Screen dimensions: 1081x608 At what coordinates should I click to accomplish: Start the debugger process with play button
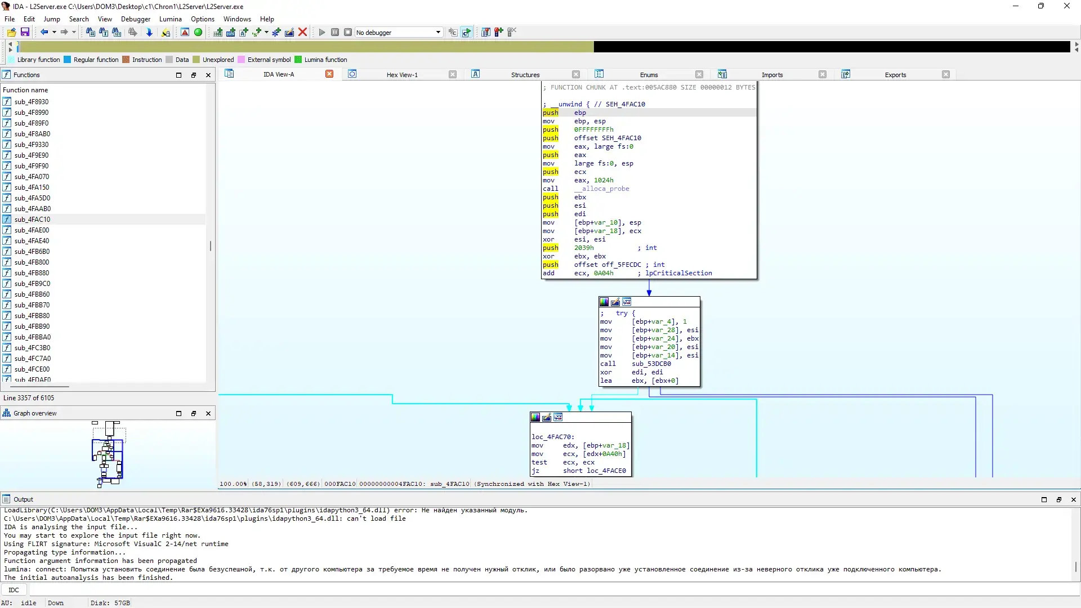click(322, 32)
